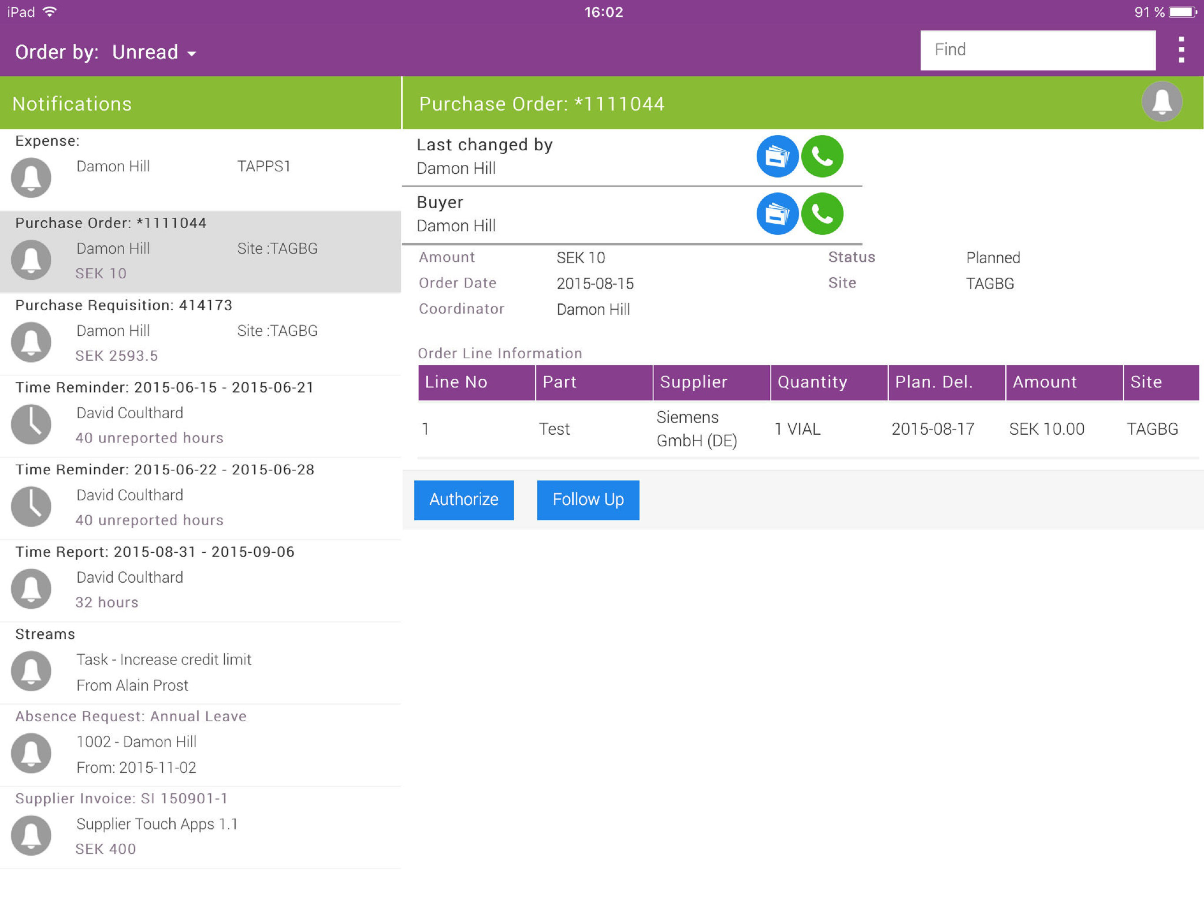Screen dimensions: 1204x902
Task: Click From Alain Prost text
Action: [x=132, y=685]
